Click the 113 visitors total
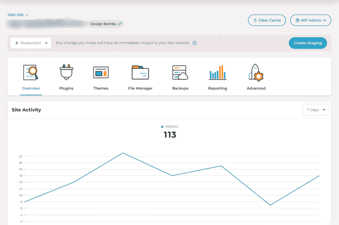The image size is (339, 225). (170, 135)
